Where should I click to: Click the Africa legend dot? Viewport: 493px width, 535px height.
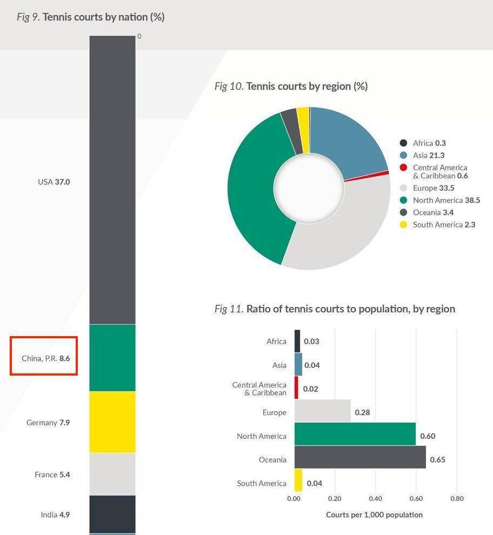[x=403, y=143]
